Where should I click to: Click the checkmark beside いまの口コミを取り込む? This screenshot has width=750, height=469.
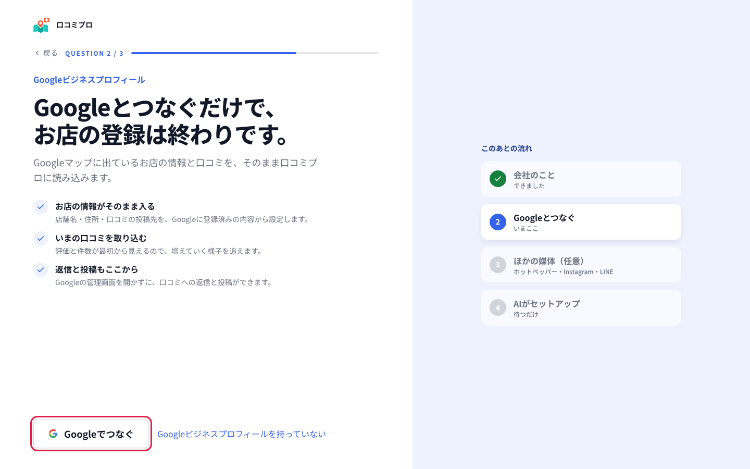point(41,239)
